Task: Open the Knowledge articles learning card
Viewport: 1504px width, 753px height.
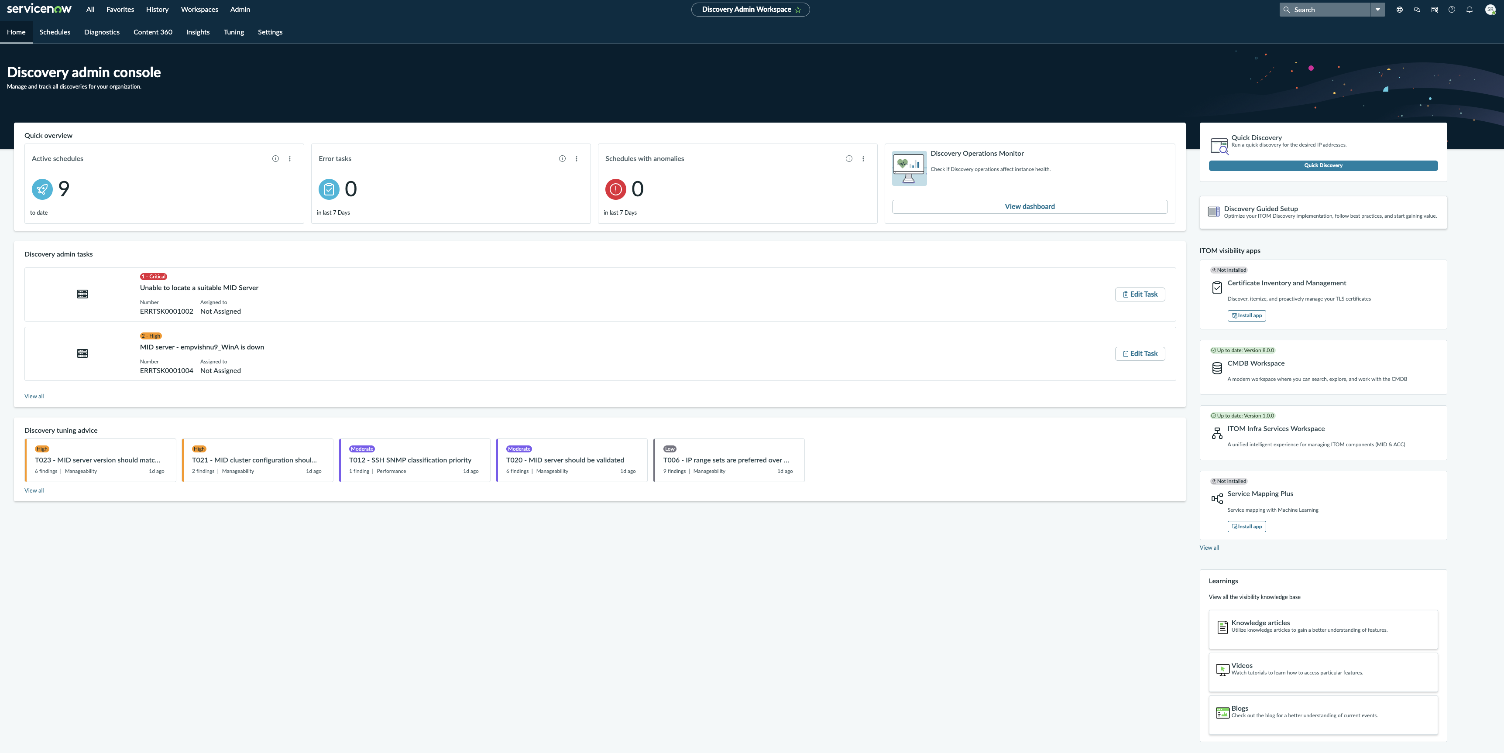Action: click(1323, 629)
